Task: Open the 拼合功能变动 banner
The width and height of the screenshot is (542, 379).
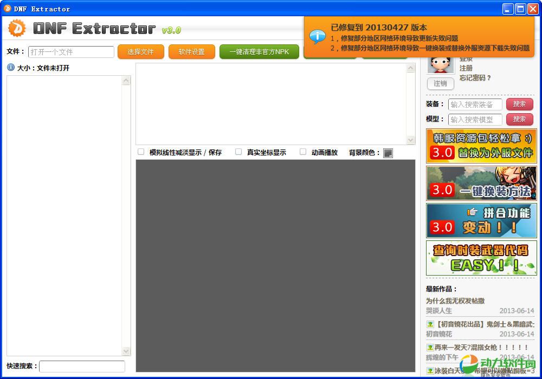Action: [481, 221]
